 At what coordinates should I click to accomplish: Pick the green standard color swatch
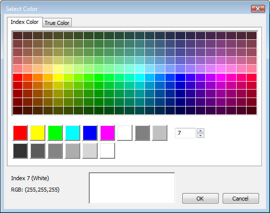55,133
